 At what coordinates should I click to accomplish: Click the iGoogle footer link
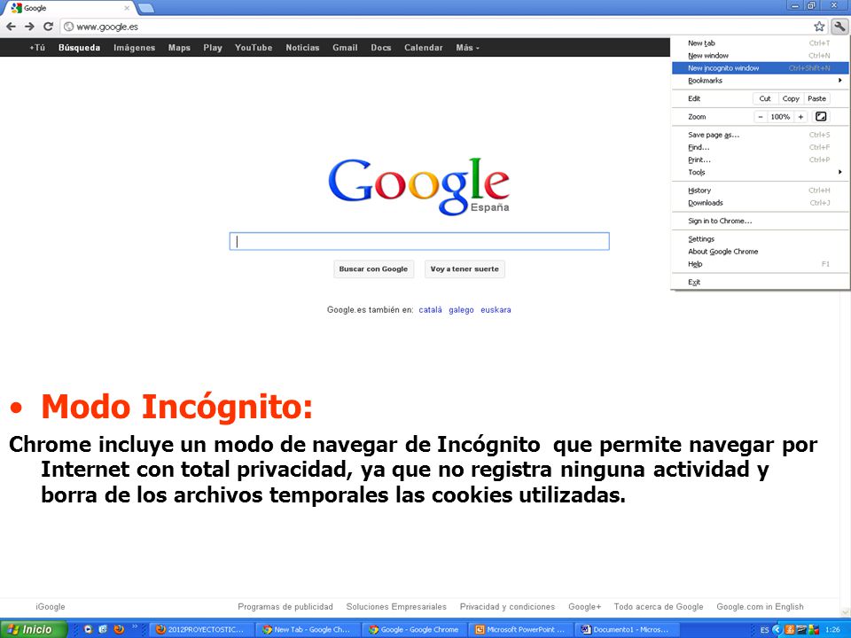click(x=51, y=606)
